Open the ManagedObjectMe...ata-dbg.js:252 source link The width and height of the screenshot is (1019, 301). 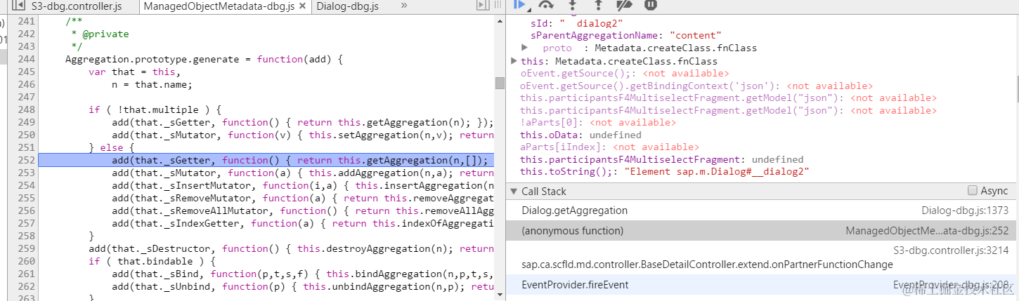[927, 230]
